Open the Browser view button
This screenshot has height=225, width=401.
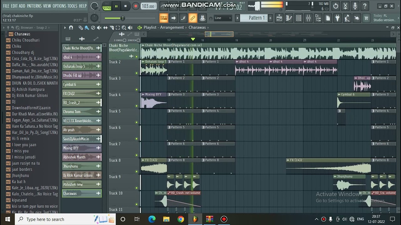pyautogui.click(x=318, y=18)
